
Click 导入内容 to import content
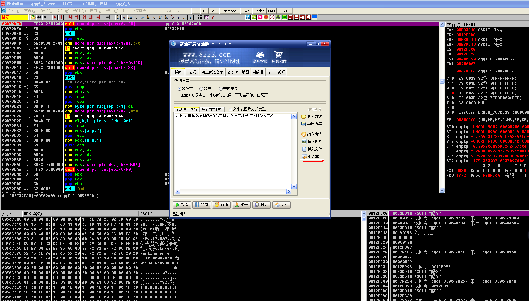point(312,117)
